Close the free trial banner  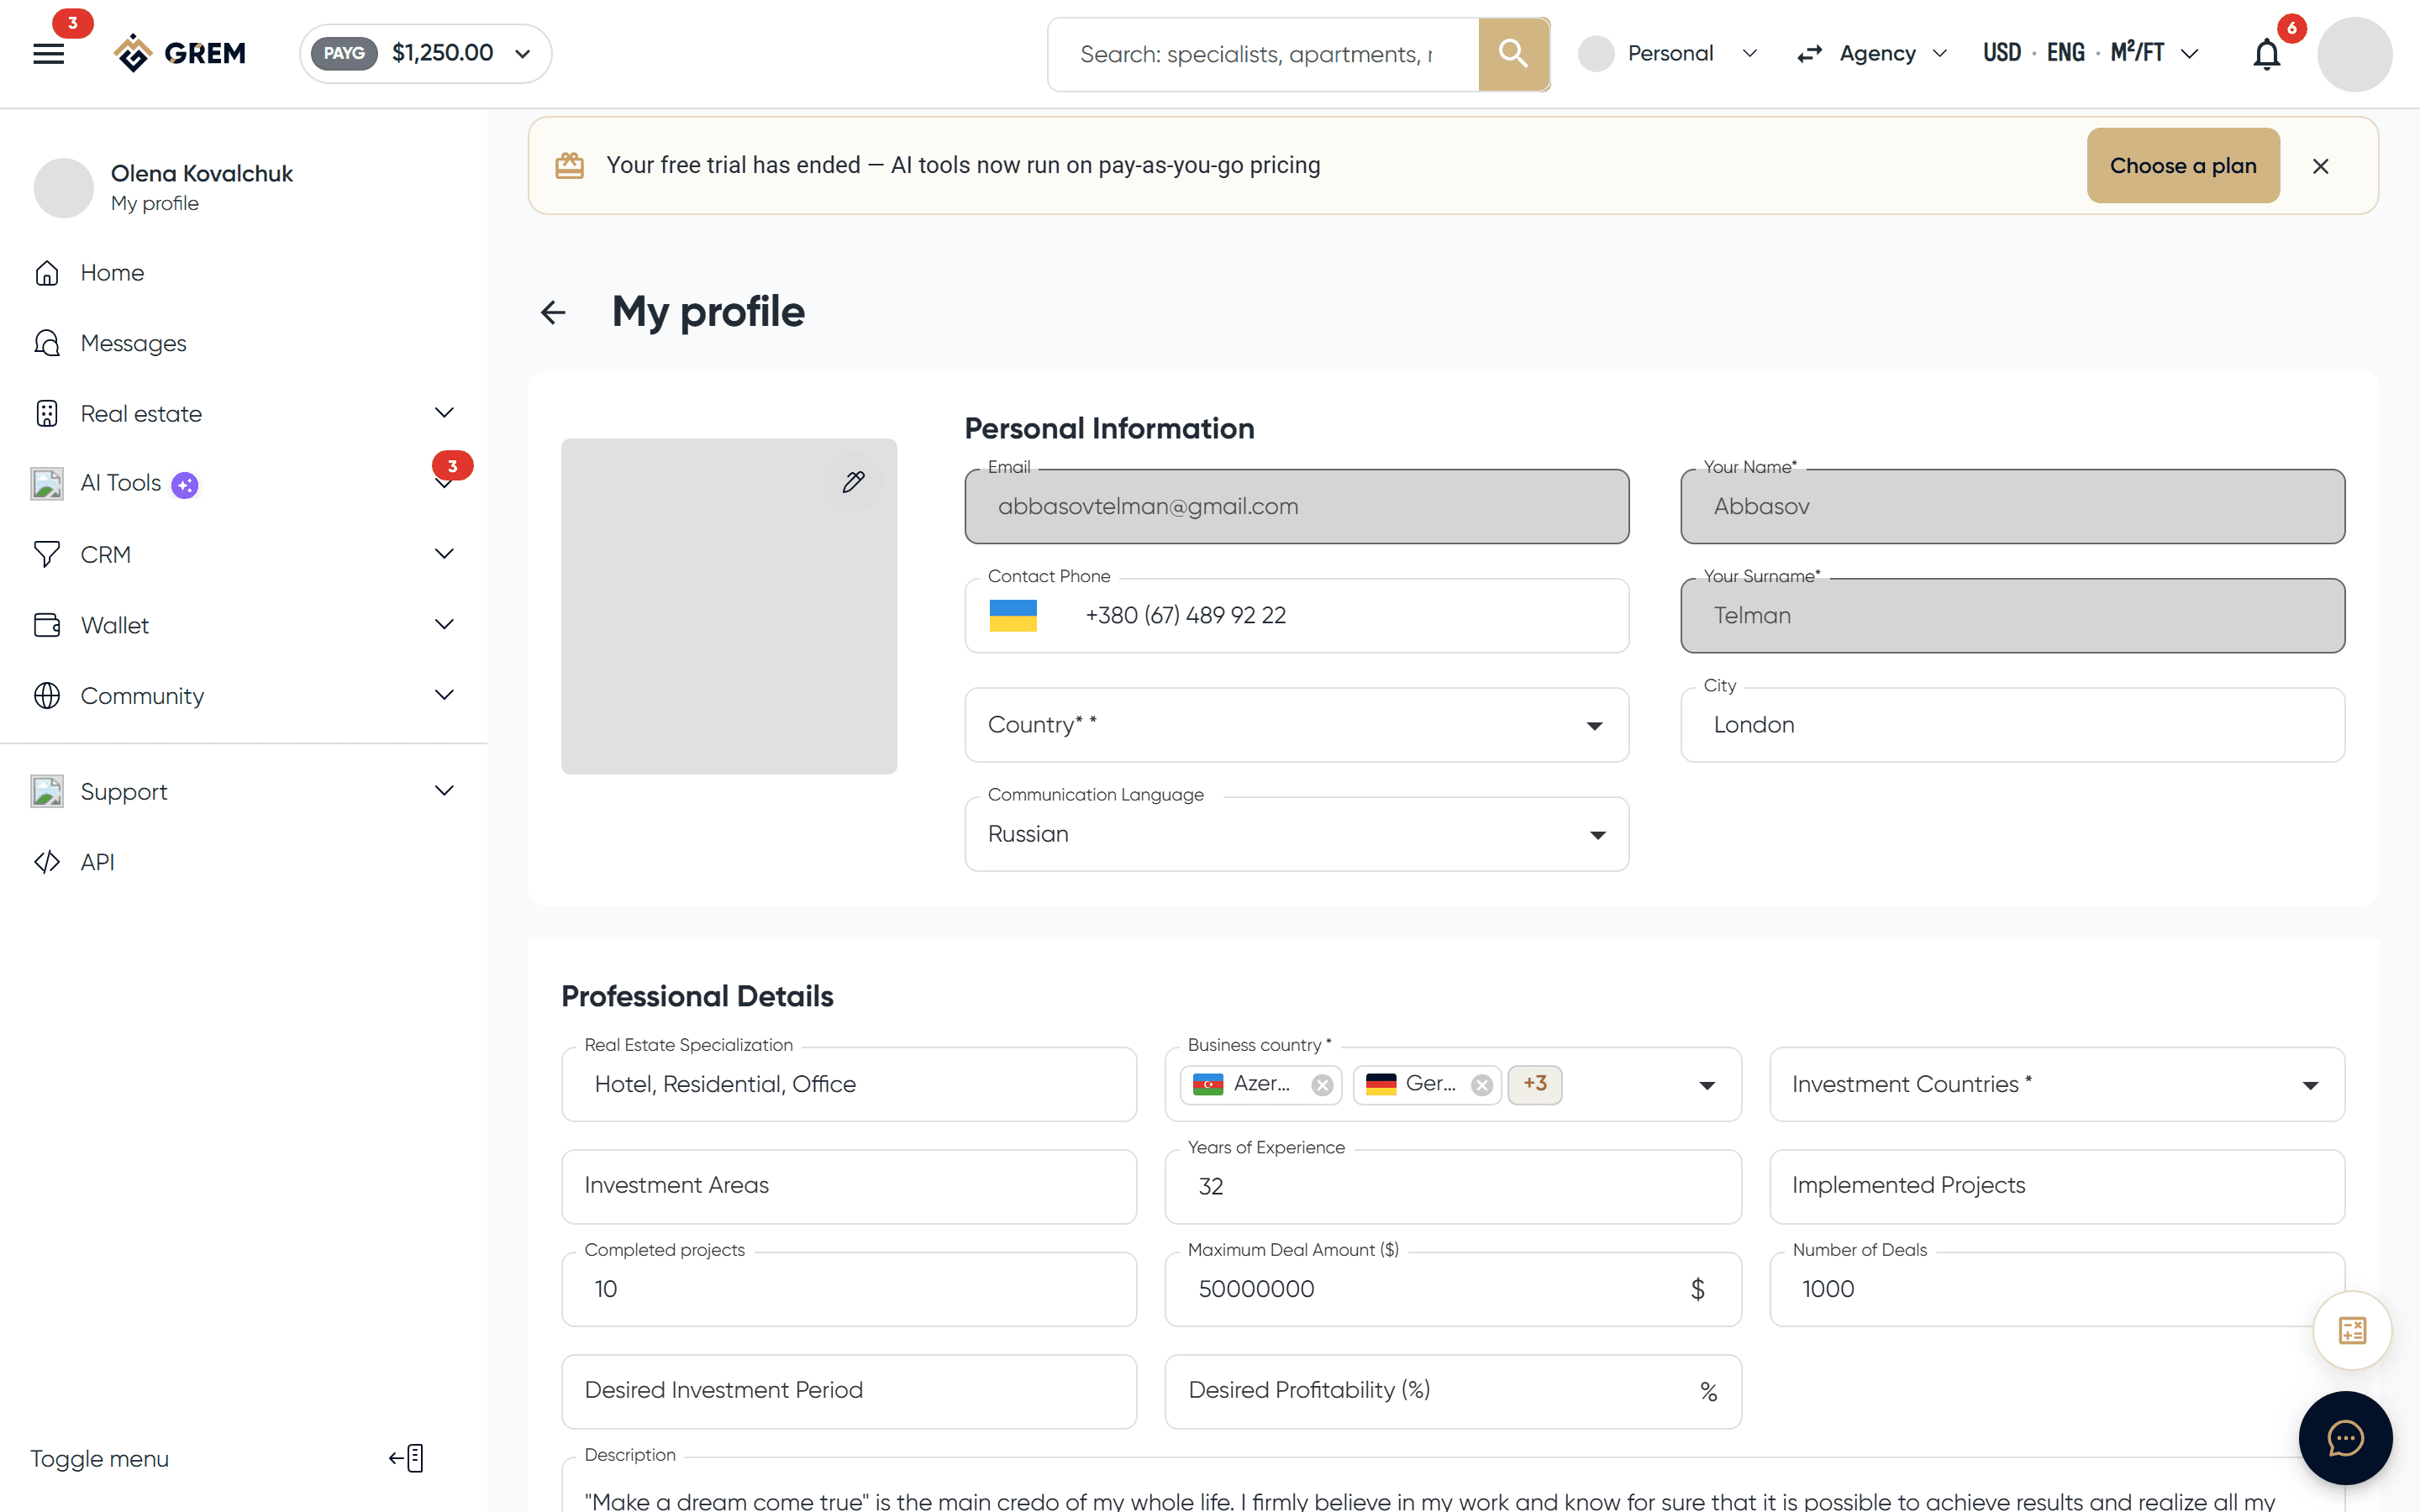[2320, 166]
